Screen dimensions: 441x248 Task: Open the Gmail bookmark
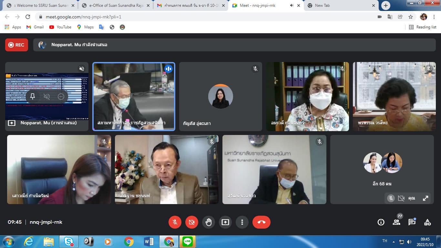pos(35,27)
